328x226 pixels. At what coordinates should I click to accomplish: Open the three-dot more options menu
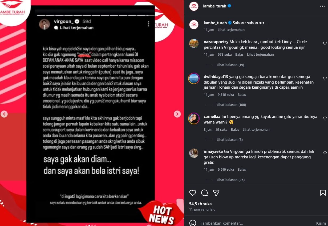tap(322, 6)
